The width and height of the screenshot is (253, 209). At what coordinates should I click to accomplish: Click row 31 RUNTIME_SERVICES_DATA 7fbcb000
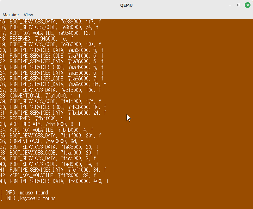(x=53, y=113)
